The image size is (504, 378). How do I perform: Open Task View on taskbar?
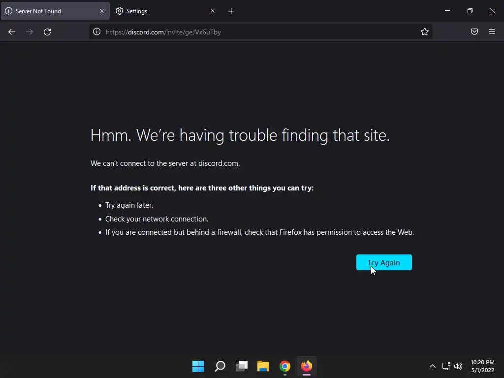(x=242, y=366)
